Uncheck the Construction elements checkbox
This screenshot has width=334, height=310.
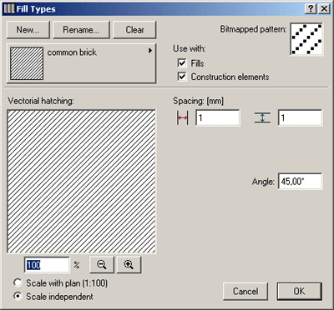coord(182,77)
